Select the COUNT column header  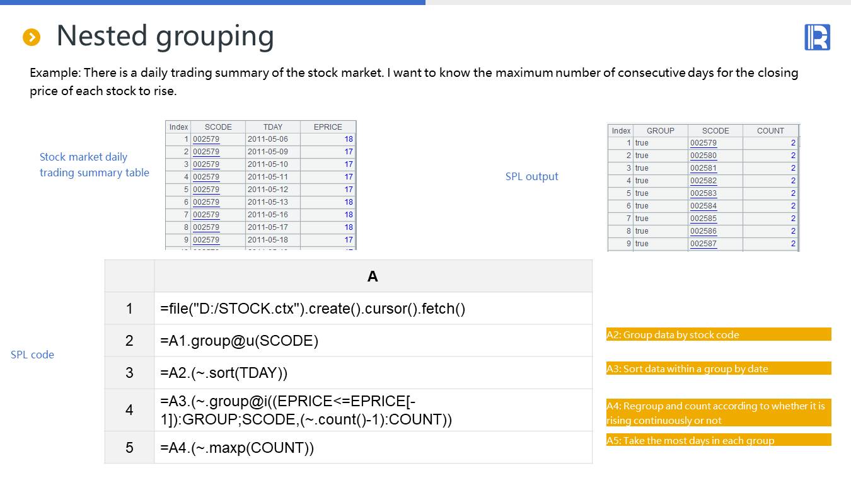point(770,130)
